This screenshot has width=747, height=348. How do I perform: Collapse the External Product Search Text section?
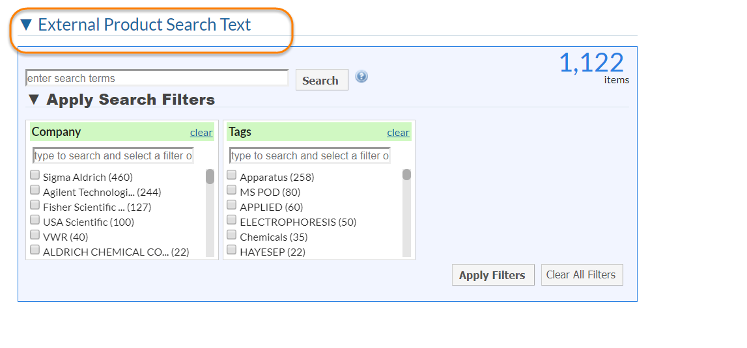tap(26, 25)
